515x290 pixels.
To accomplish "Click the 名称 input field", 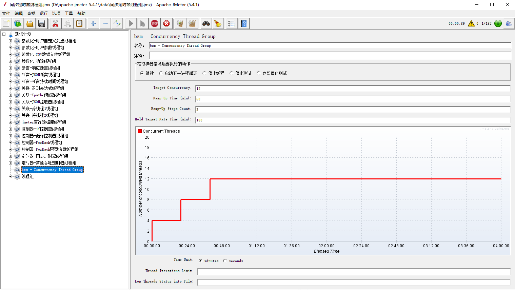I will click(x=330, y=46).
